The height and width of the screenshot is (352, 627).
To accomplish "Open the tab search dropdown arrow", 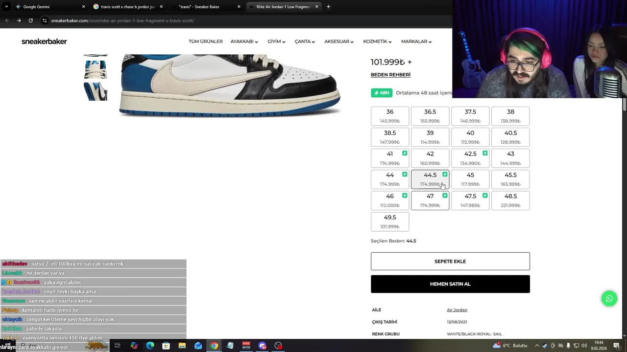I will [6, 7].
